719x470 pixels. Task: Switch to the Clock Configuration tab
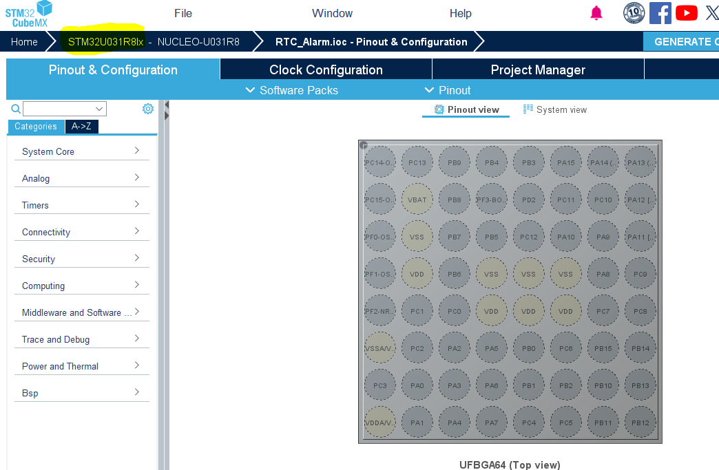[325, 70]
